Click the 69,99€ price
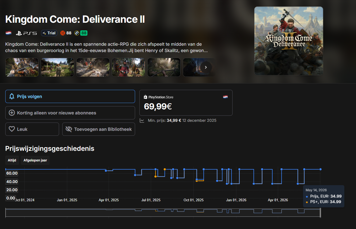The width and height of the screenshot is (356, 229). 158,106
